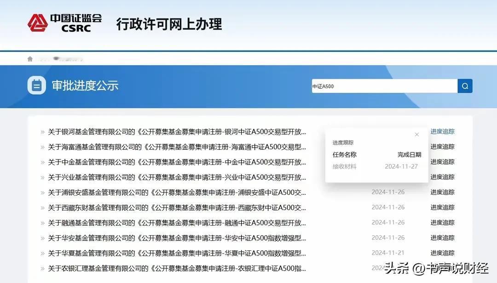Click 进度追踪 for 浦银安盛 row
Viewport: 497px width, 283px height.
click(x=443, y=192)
